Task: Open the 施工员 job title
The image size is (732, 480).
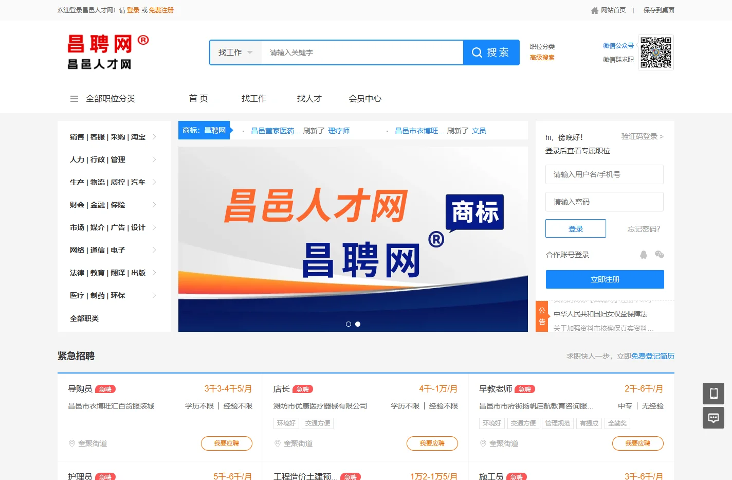Action: point(491,476)
